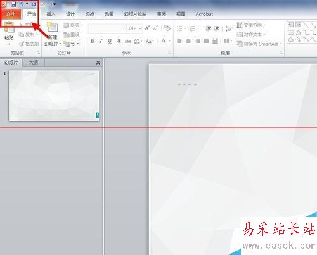Screen dimensions: 317x255
Task: Toggle Italic formatting
Action: click(101, 41)
